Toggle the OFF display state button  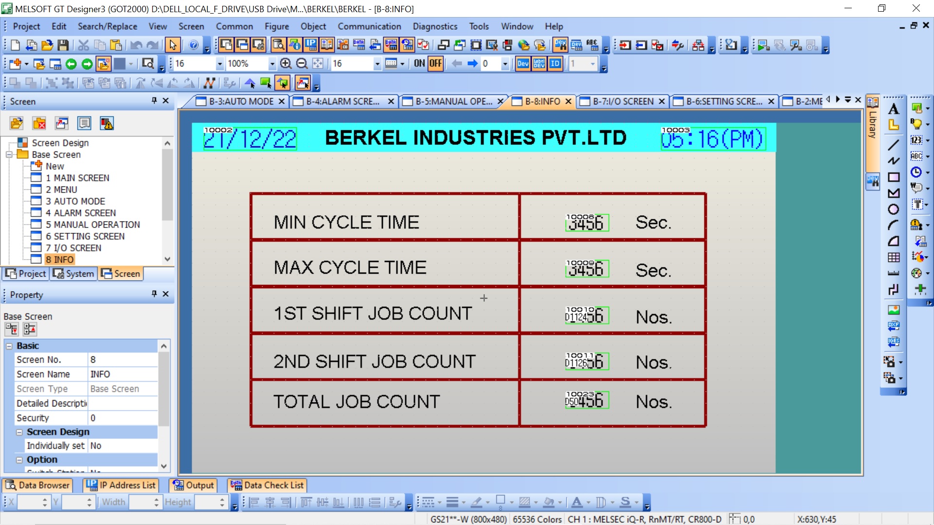(x=435, y=64)
